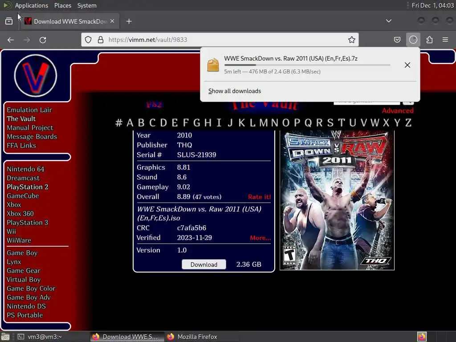This screenshot has height=342, width=456.
Task: Select Virtual Boy system
Action: pyautogui.click(x=24, y=280)
